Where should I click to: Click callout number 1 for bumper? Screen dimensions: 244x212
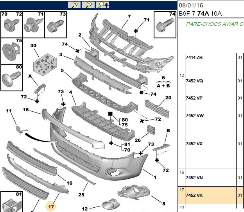(155, 177)
